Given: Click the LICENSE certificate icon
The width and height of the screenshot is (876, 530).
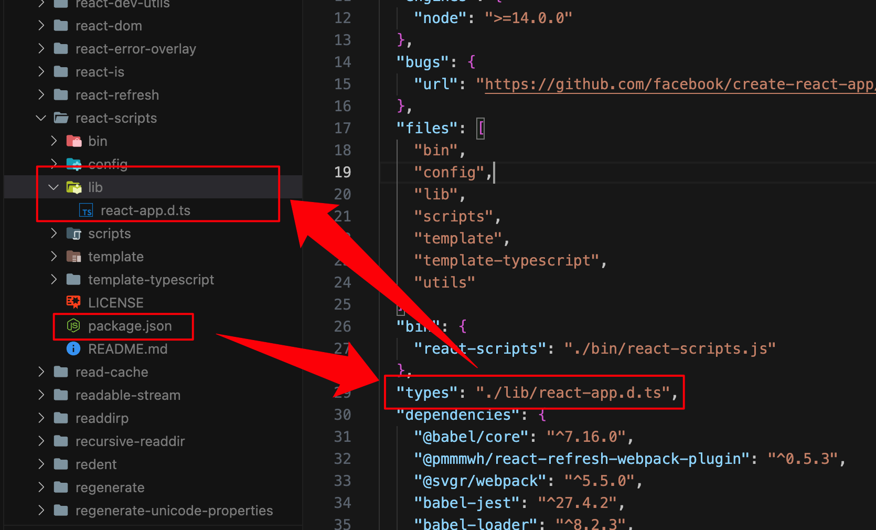Looking at the screenshot, I should 73,302.
